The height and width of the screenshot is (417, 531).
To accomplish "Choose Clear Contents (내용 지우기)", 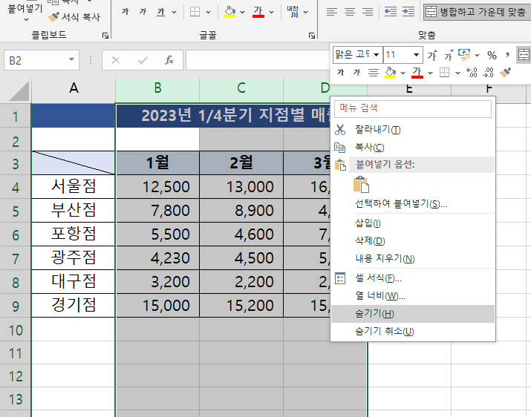I will tap(413, 259).
